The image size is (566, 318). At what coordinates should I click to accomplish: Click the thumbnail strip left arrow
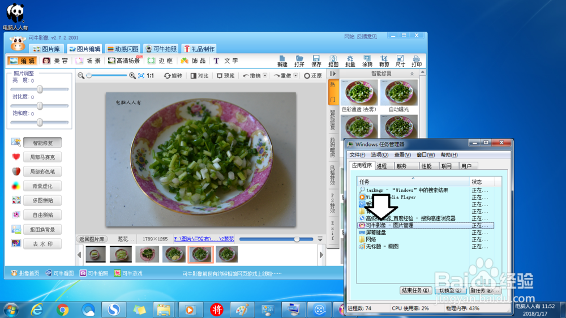[79, 255]
